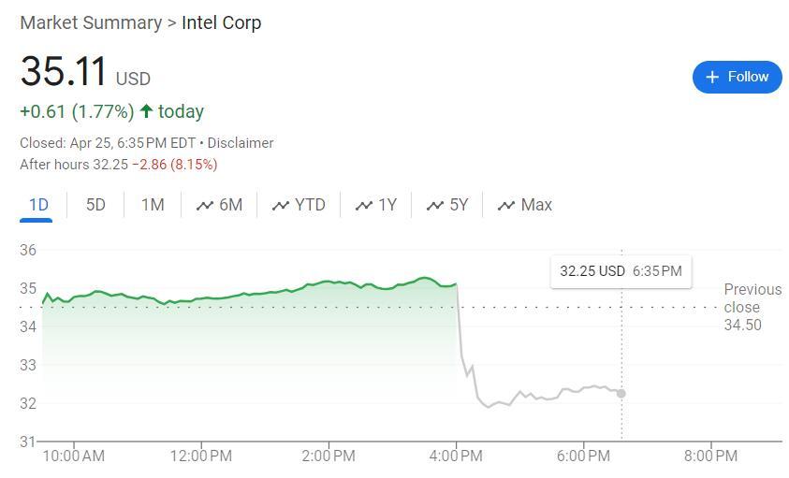
Task: Click the Intel Corp title text
Action: (221, 22)
